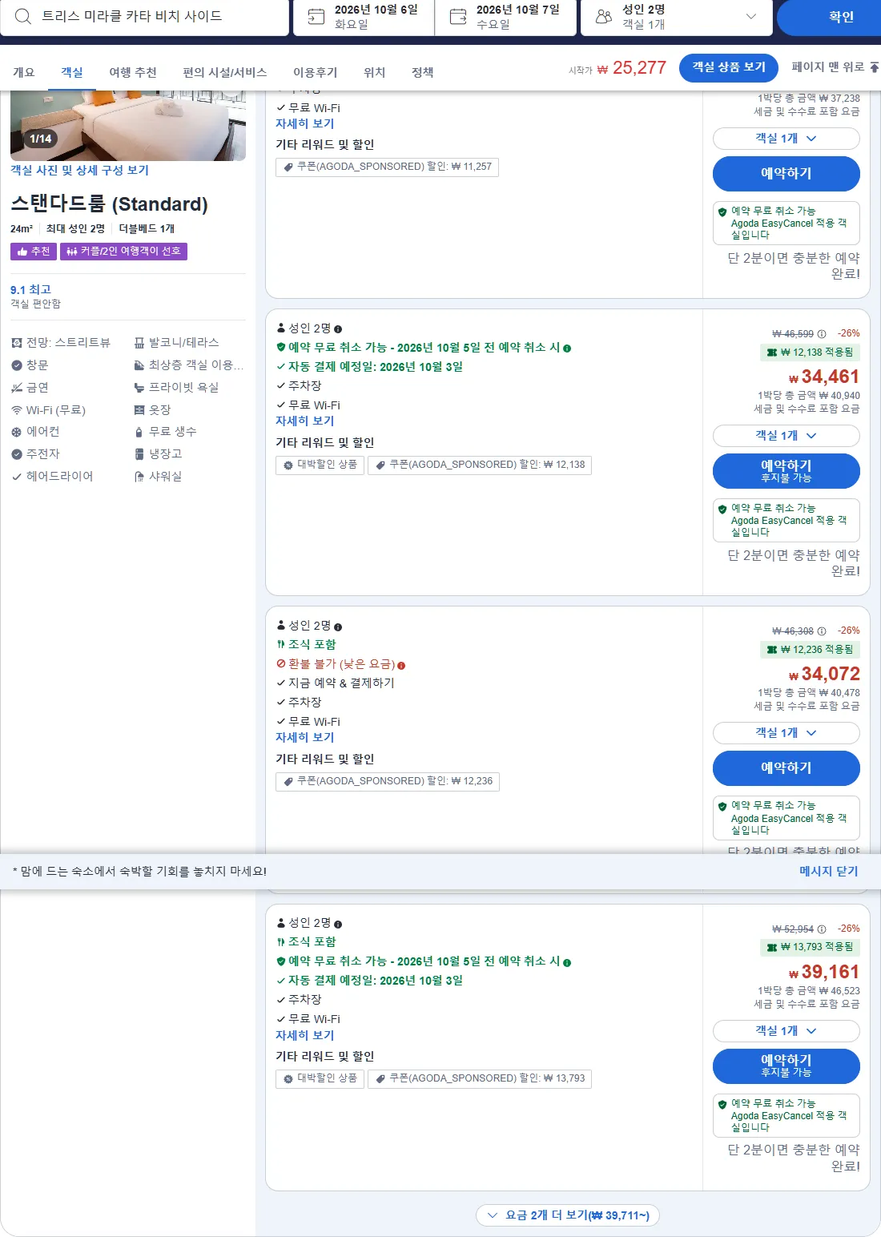Expand 요금 2개 더 보기 rates

(x=568, y=1215)
